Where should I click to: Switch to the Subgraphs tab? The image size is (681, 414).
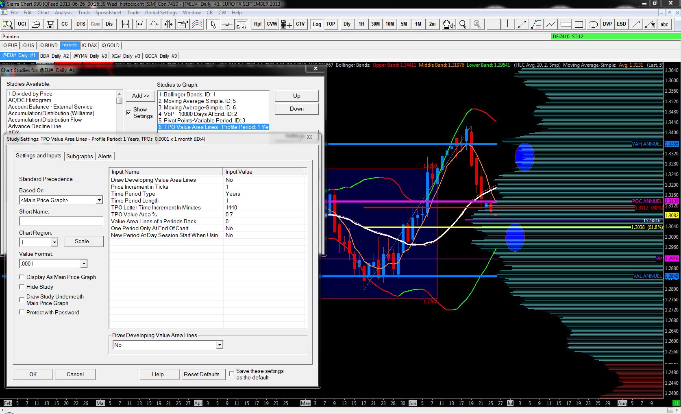point(80,156)
